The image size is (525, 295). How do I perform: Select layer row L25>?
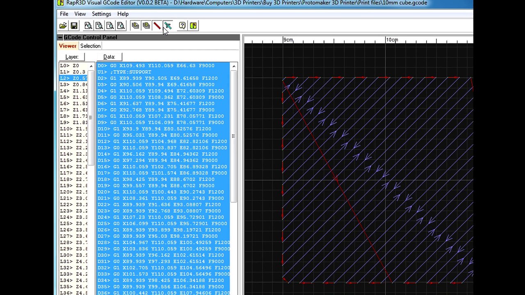tap(73, 223)
